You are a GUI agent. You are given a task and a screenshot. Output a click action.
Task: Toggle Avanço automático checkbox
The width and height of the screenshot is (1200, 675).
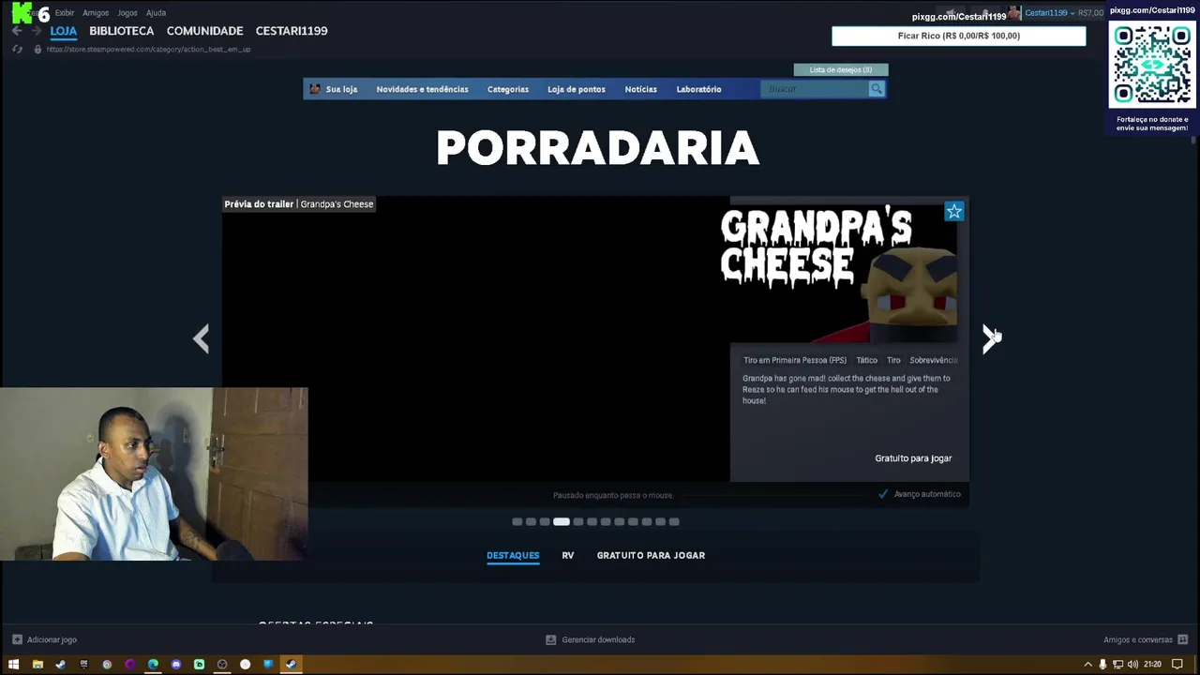pos(883,494)
